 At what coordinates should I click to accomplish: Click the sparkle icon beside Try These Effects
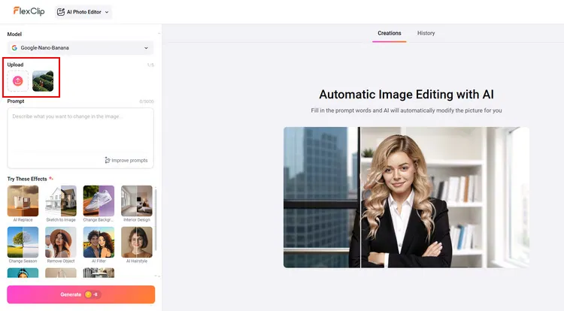(x=51, y=178)
